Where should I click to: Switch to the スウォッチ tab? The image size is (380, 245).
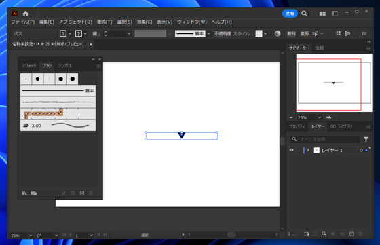(28, 66)
